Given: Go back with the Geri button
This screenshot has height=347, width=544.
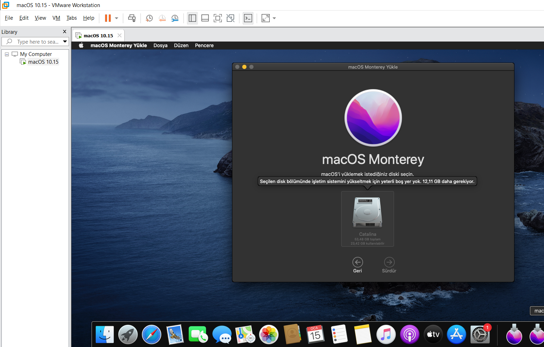Looking at the screenshot, I should click(357, 265).
